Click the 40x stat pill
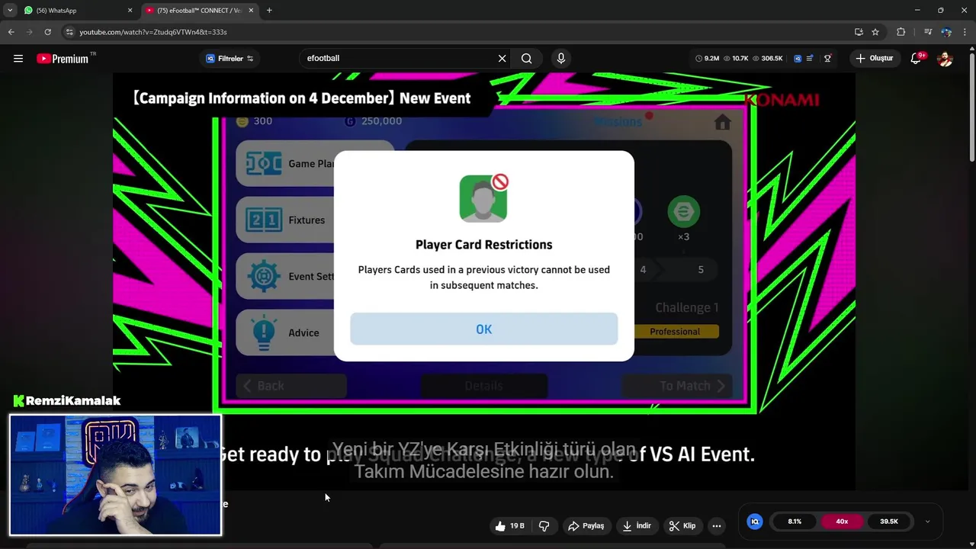976x549 pixels. [x=842, y=522]
